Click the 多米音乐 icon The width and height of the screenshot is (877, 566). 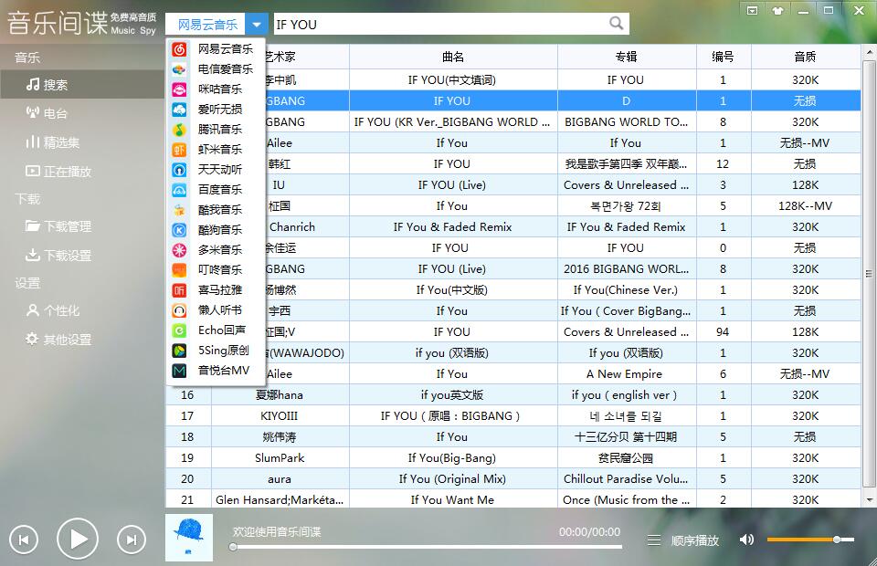tap(179, 250)
